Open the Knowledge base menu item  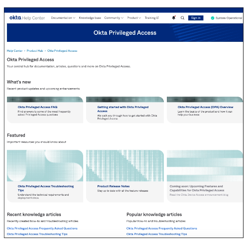point(90,18)
